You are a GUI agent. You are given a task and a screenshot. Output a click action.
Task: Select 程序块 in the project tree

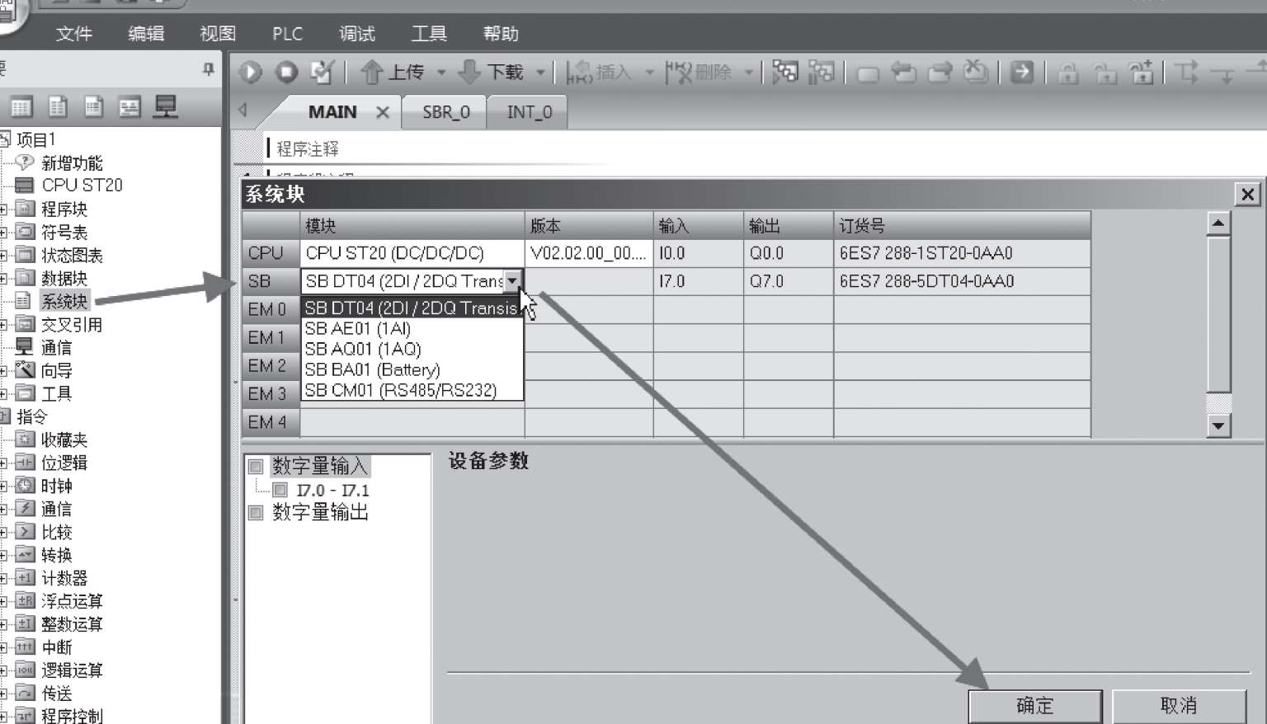pos(64,209)
